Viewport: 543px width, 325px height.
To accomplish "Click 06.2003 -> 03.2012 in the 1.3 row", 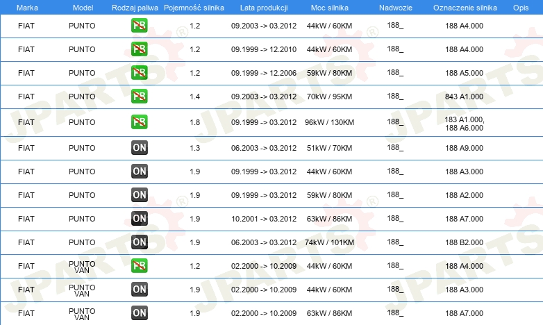I will (264, 148).
